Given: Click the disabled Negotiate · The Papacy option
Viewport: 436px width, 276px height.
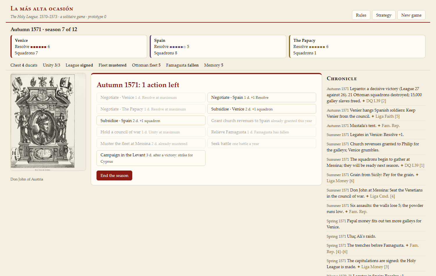Looking at the screenshot, I should tap(151, 109).
